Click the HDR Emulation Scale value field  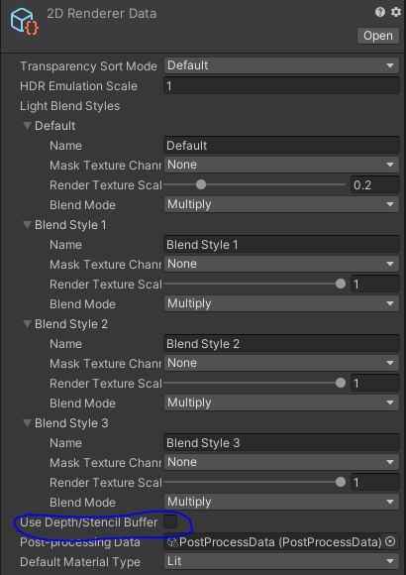(x=281, y=86)
